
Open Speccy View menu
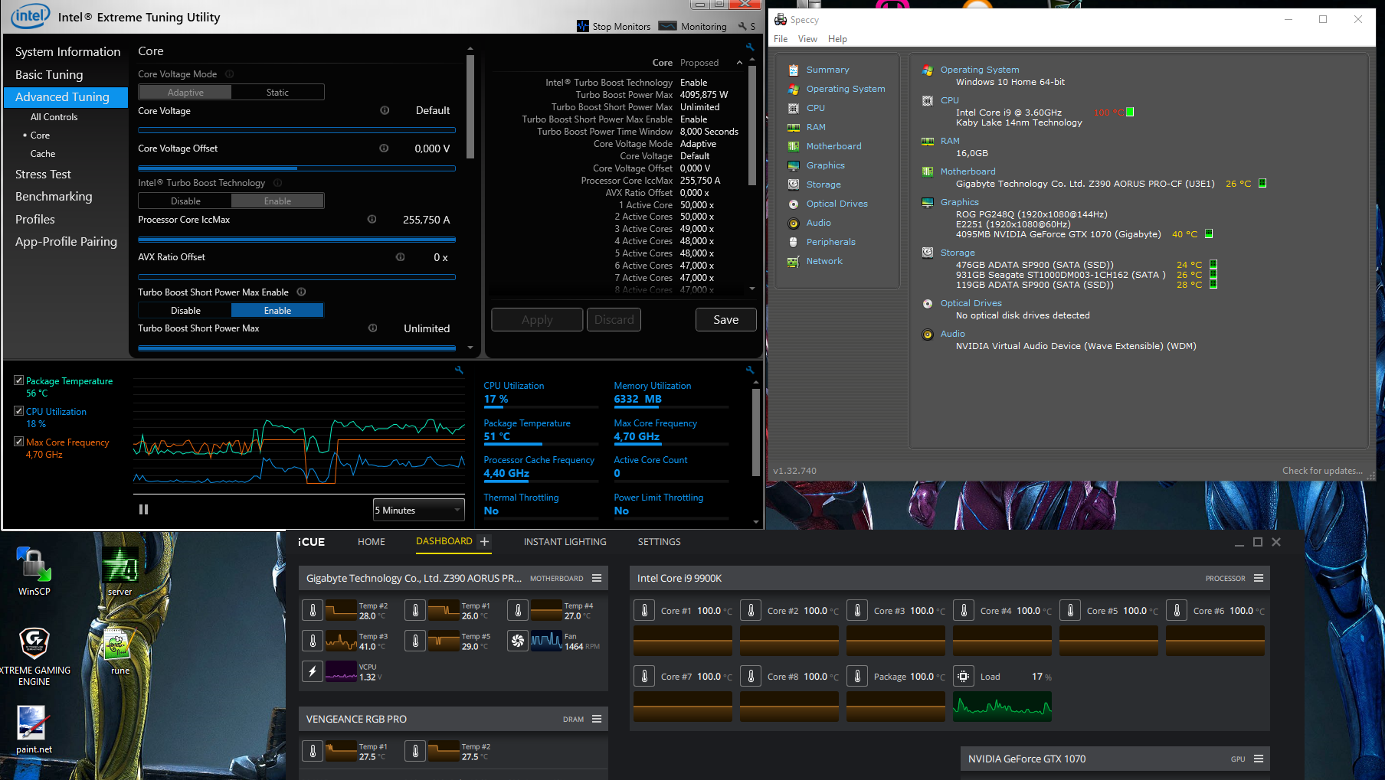(x=807, y=39)
